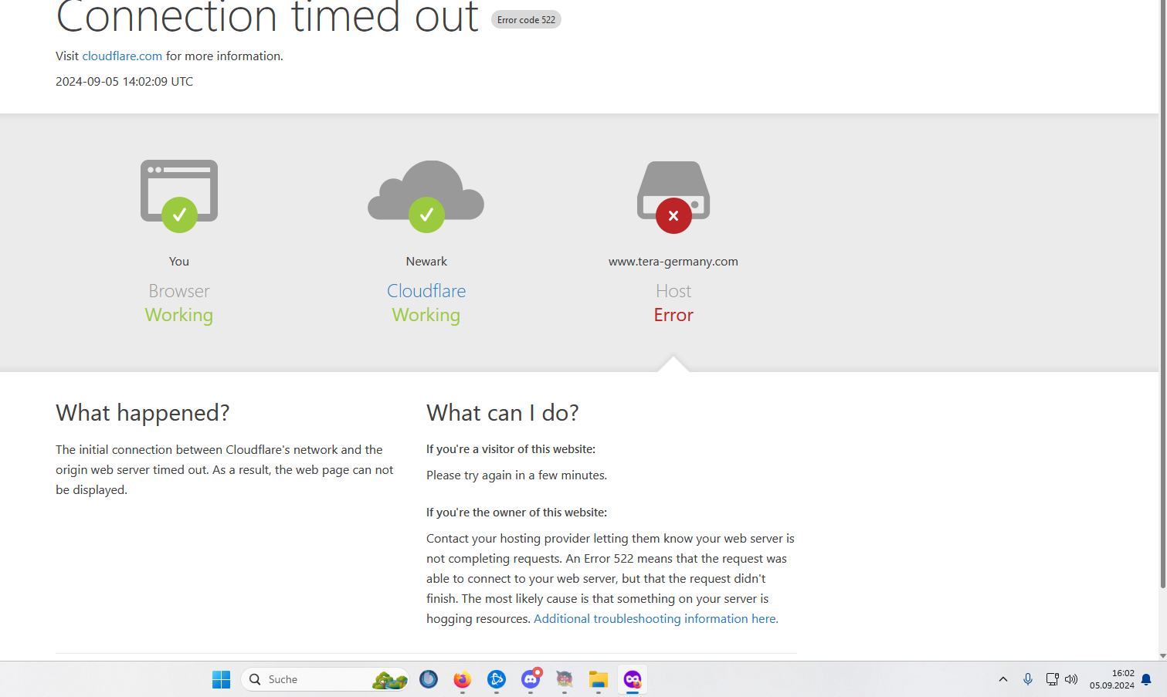The width and height of the screenshot is (1167, 697).
Task: Click the round dark blue taskbar icon
Action: pos(429,679)
